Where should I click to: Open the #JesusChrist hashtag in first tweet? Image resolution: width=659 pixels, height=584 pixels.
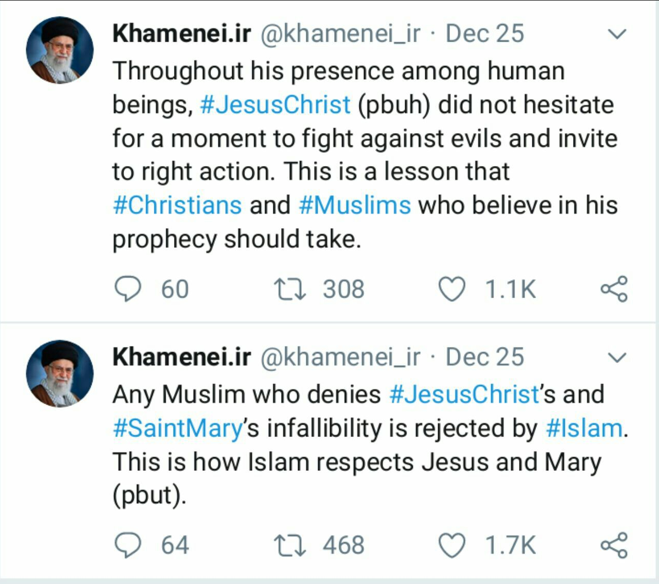[275, 104]
